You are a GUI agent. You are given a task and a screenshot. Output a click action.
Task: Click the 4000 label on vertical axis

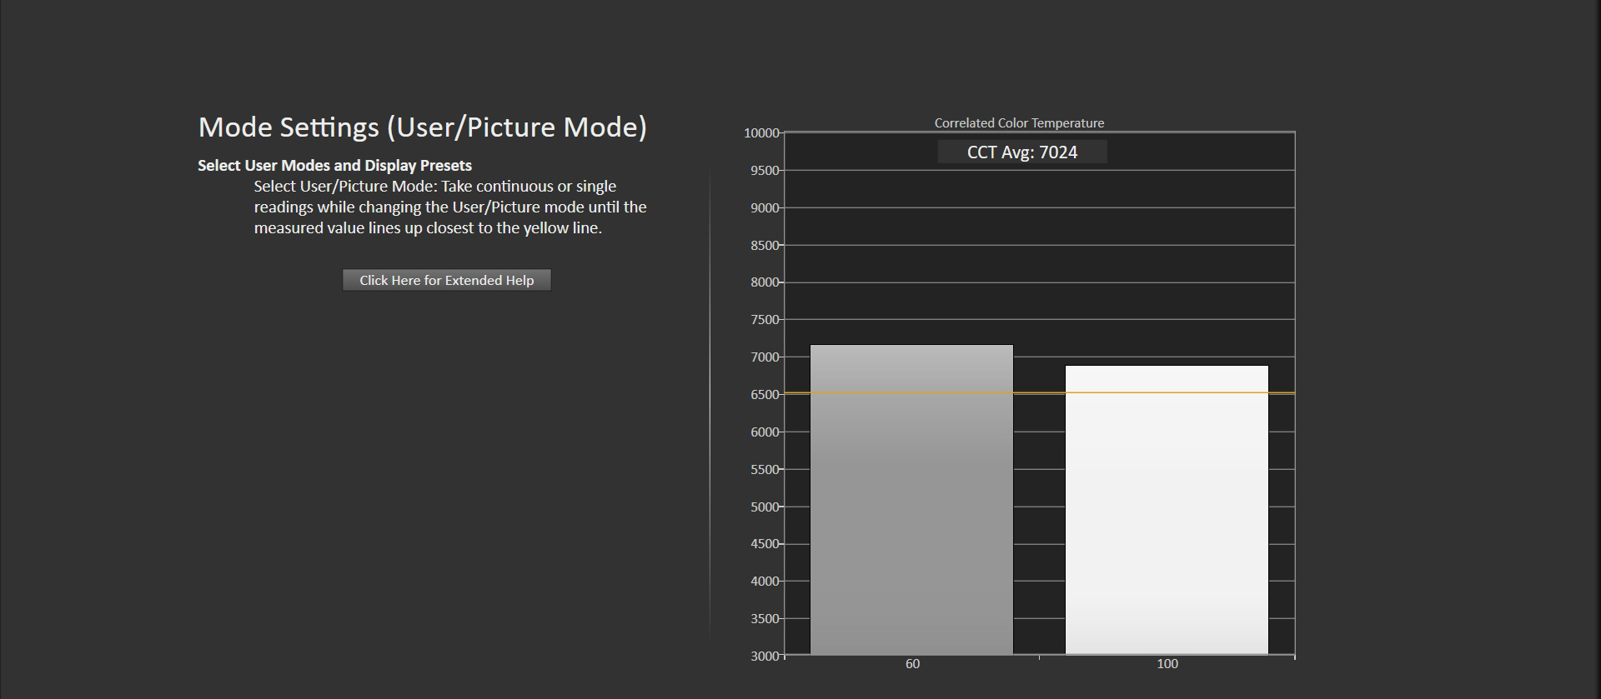pos(764,582)
